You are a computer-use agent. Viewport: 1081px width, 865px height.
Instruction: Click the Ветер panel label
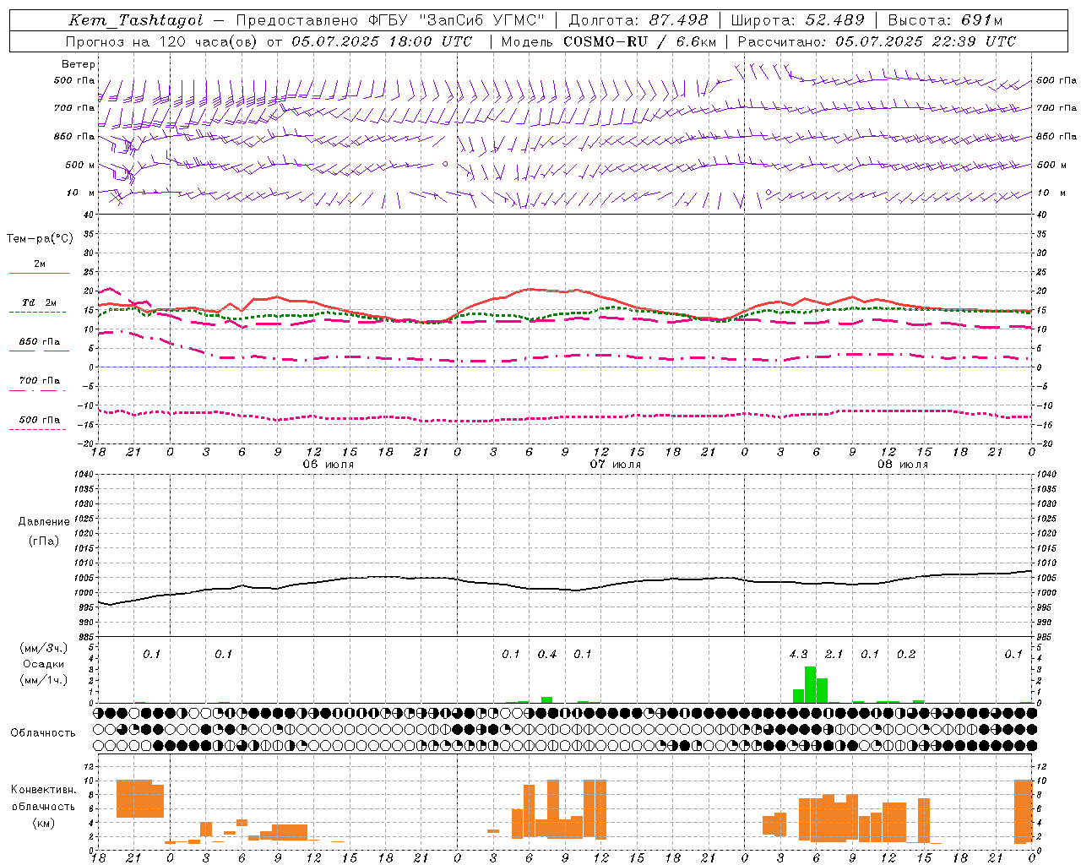click(x=79, y=64)
